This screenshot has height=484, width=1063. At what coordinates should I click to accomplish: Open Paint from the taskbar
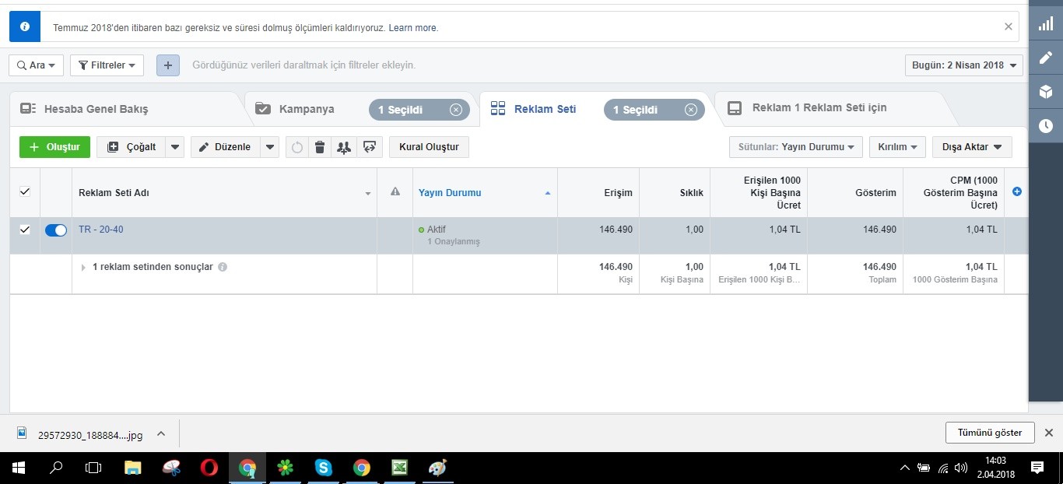[x=437, y=468]
